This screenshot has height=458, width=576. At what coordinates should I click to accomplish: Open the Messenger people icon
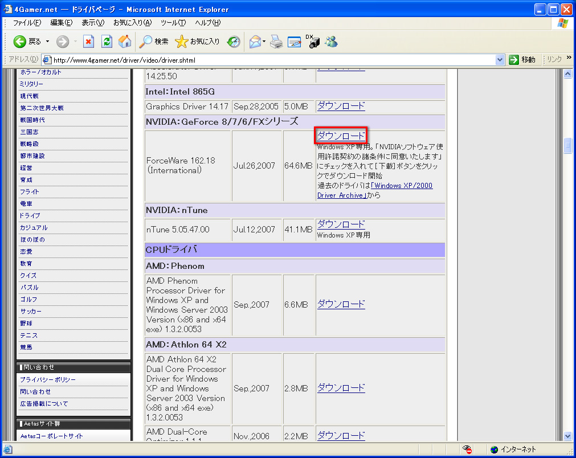coord(331,42)
